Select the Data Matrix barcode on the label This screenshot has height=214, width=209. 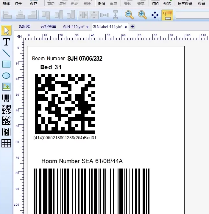[65, 104]
